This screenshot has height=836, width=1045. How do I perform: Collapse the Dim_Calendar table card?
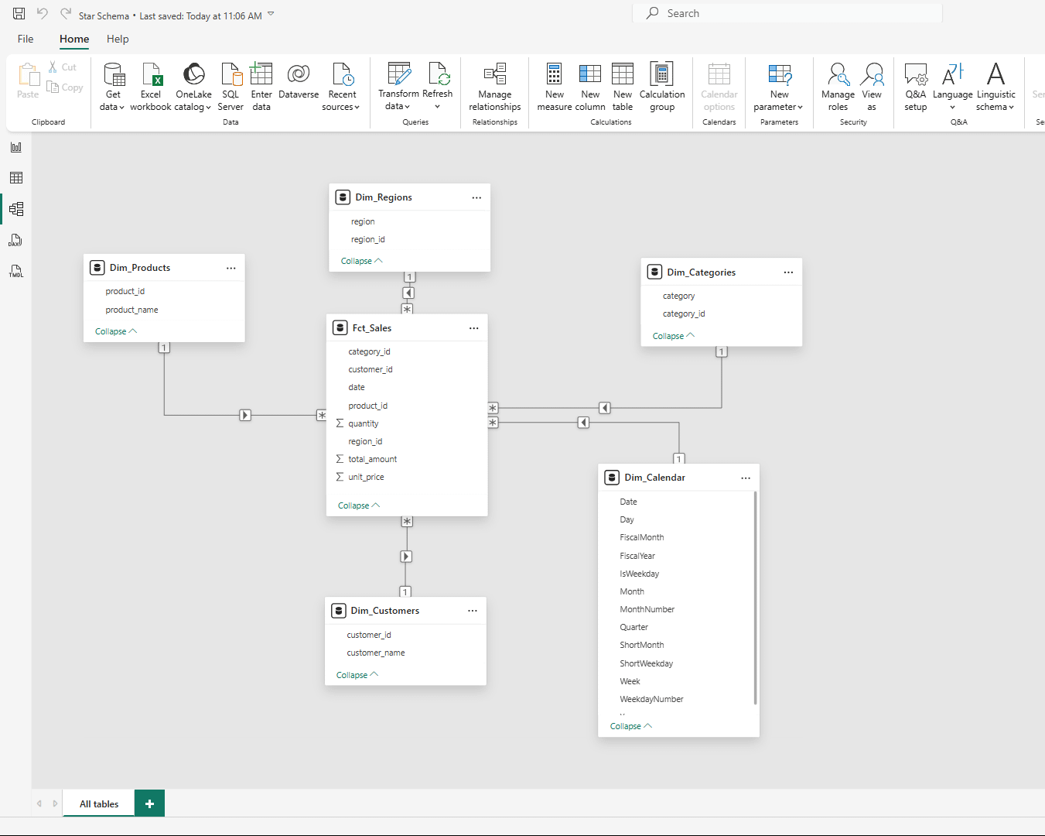tap(631, 726)
